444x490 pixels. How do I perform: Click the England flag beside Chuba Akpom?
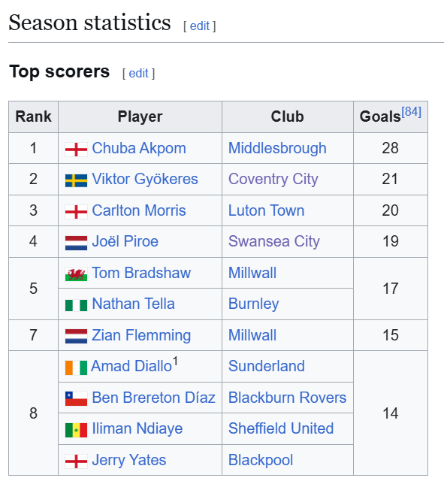(x=76, y=150)
